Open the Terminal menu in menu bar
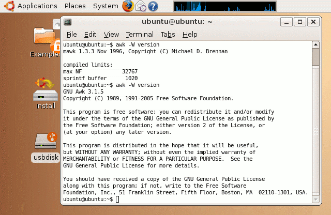 (140, 35)
